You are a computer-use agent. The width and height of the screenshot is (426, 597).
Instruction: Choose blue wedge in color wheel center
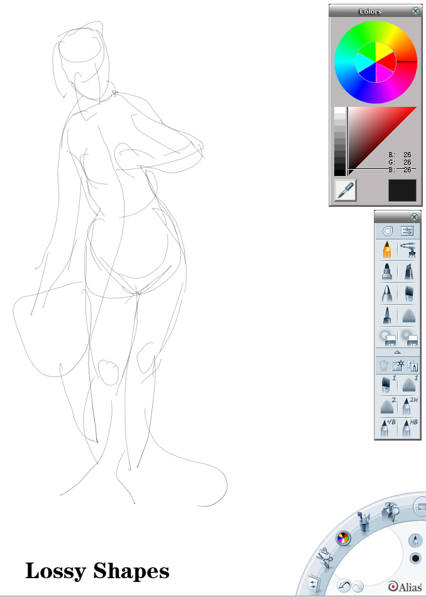click(x=368, y=73)
